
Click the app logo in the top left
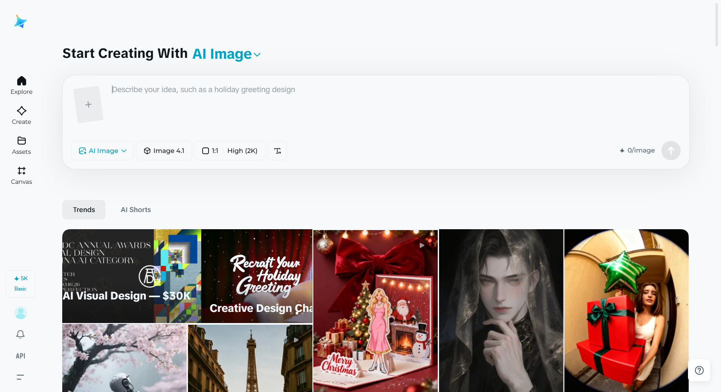20,21
